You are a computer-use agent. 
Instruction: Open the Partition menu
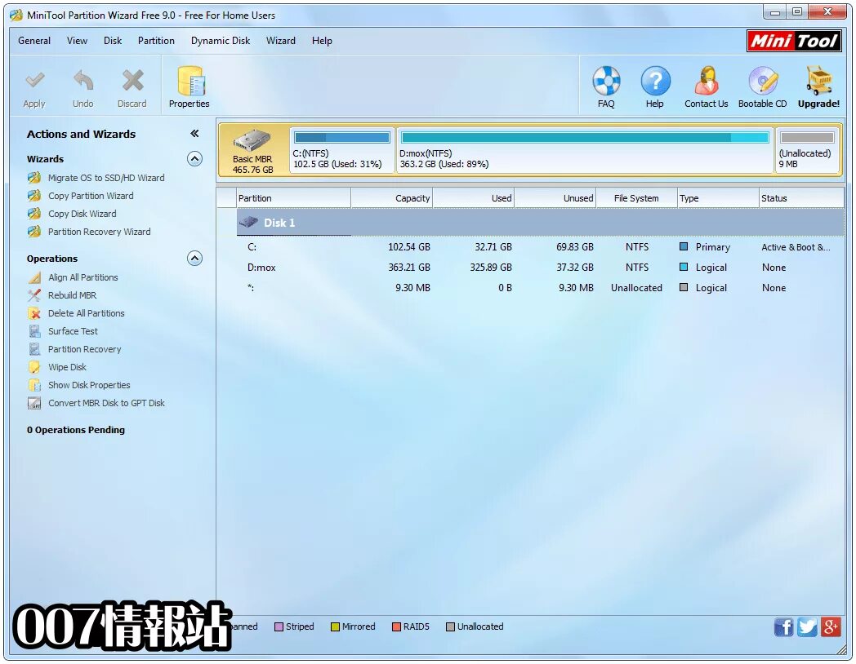[156, 41]
